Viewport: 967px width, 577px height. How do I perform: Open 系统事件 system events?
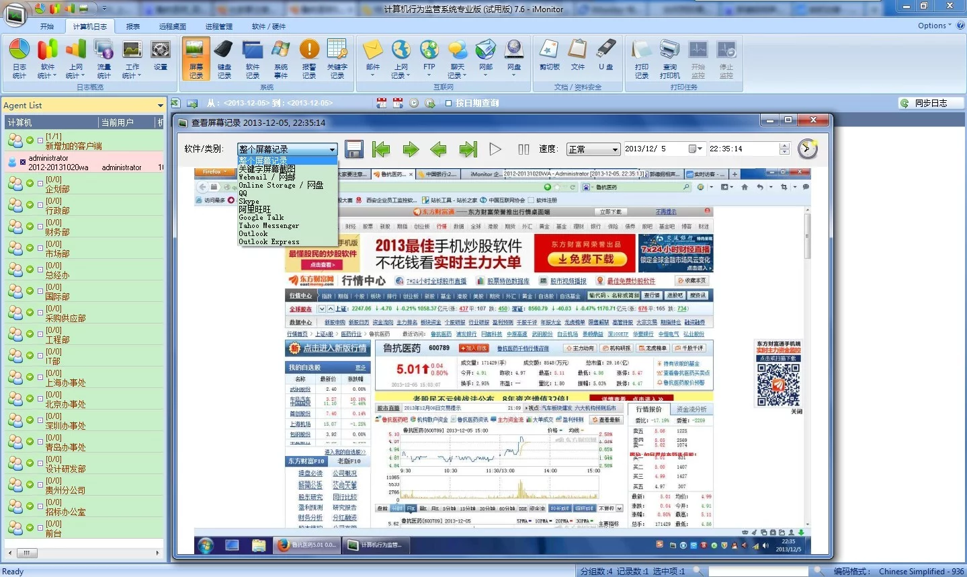[x=280, y=59]
